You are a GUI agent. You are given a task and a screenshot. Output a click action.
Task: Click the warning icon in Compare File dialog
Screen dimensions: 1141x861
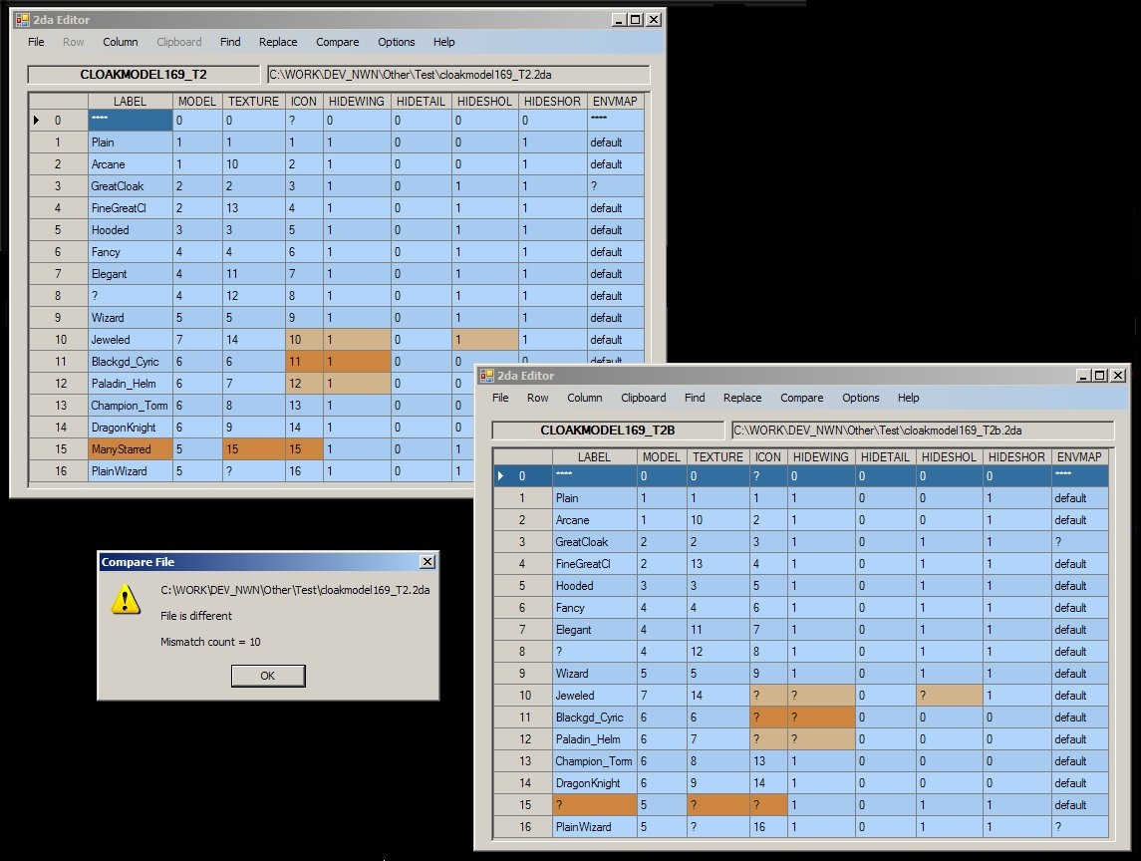coord(126,599)
